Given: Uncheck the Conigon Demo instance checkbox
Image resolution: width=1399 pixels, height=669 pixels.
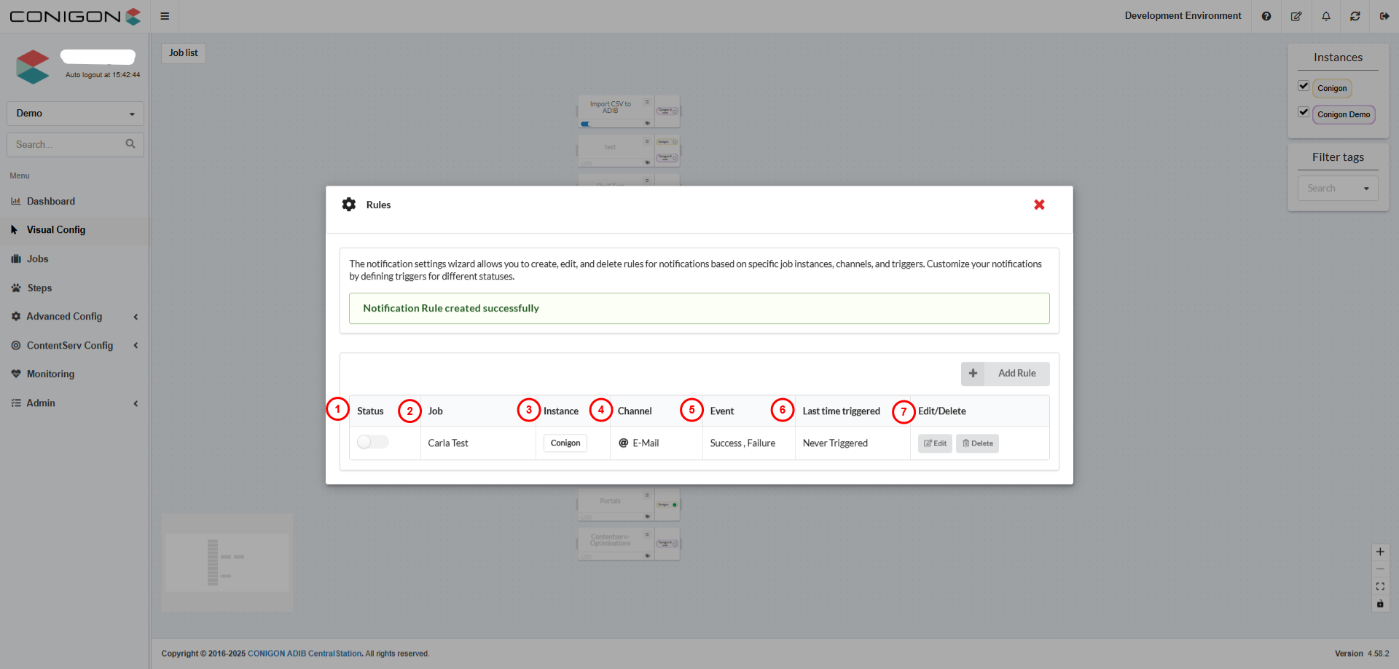Looking at the screenshot, I should (1304, 112).
